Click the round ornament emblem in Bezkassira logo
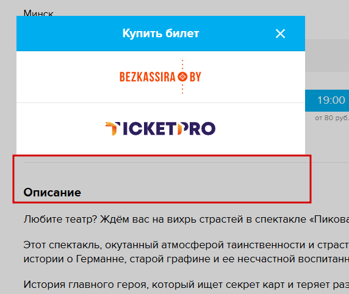Image resolution: width=349 pixels, height=294 pixels. pyautogui.click(x=182, y=77)
